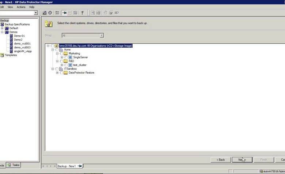Click the second toolbar icon right of the question mark
The image size is (285, 174).
(98, 13)
